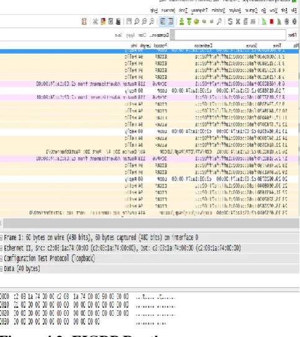Screen dimensions: 300x337
Task: Stop the running capture (red square)
Action: pos(271,22)
